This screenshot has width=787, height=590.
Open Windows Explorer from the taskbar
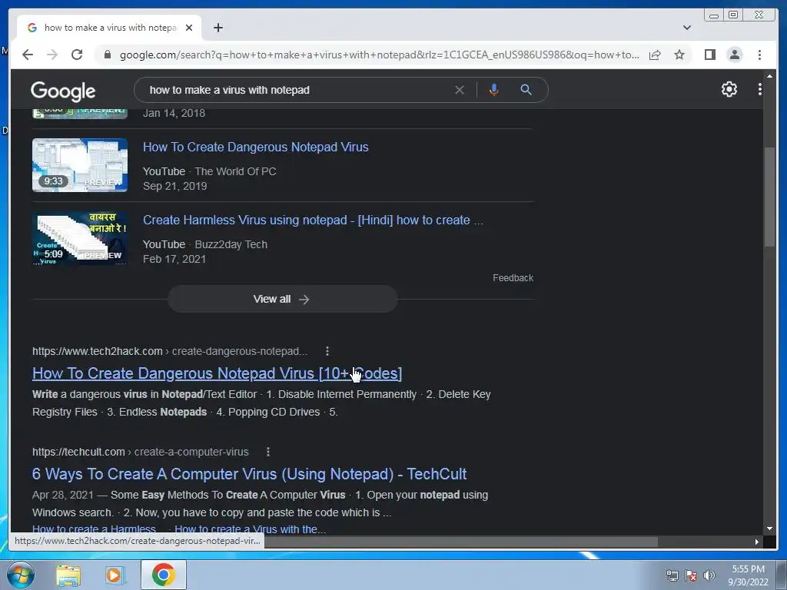(x=68, y=575)
